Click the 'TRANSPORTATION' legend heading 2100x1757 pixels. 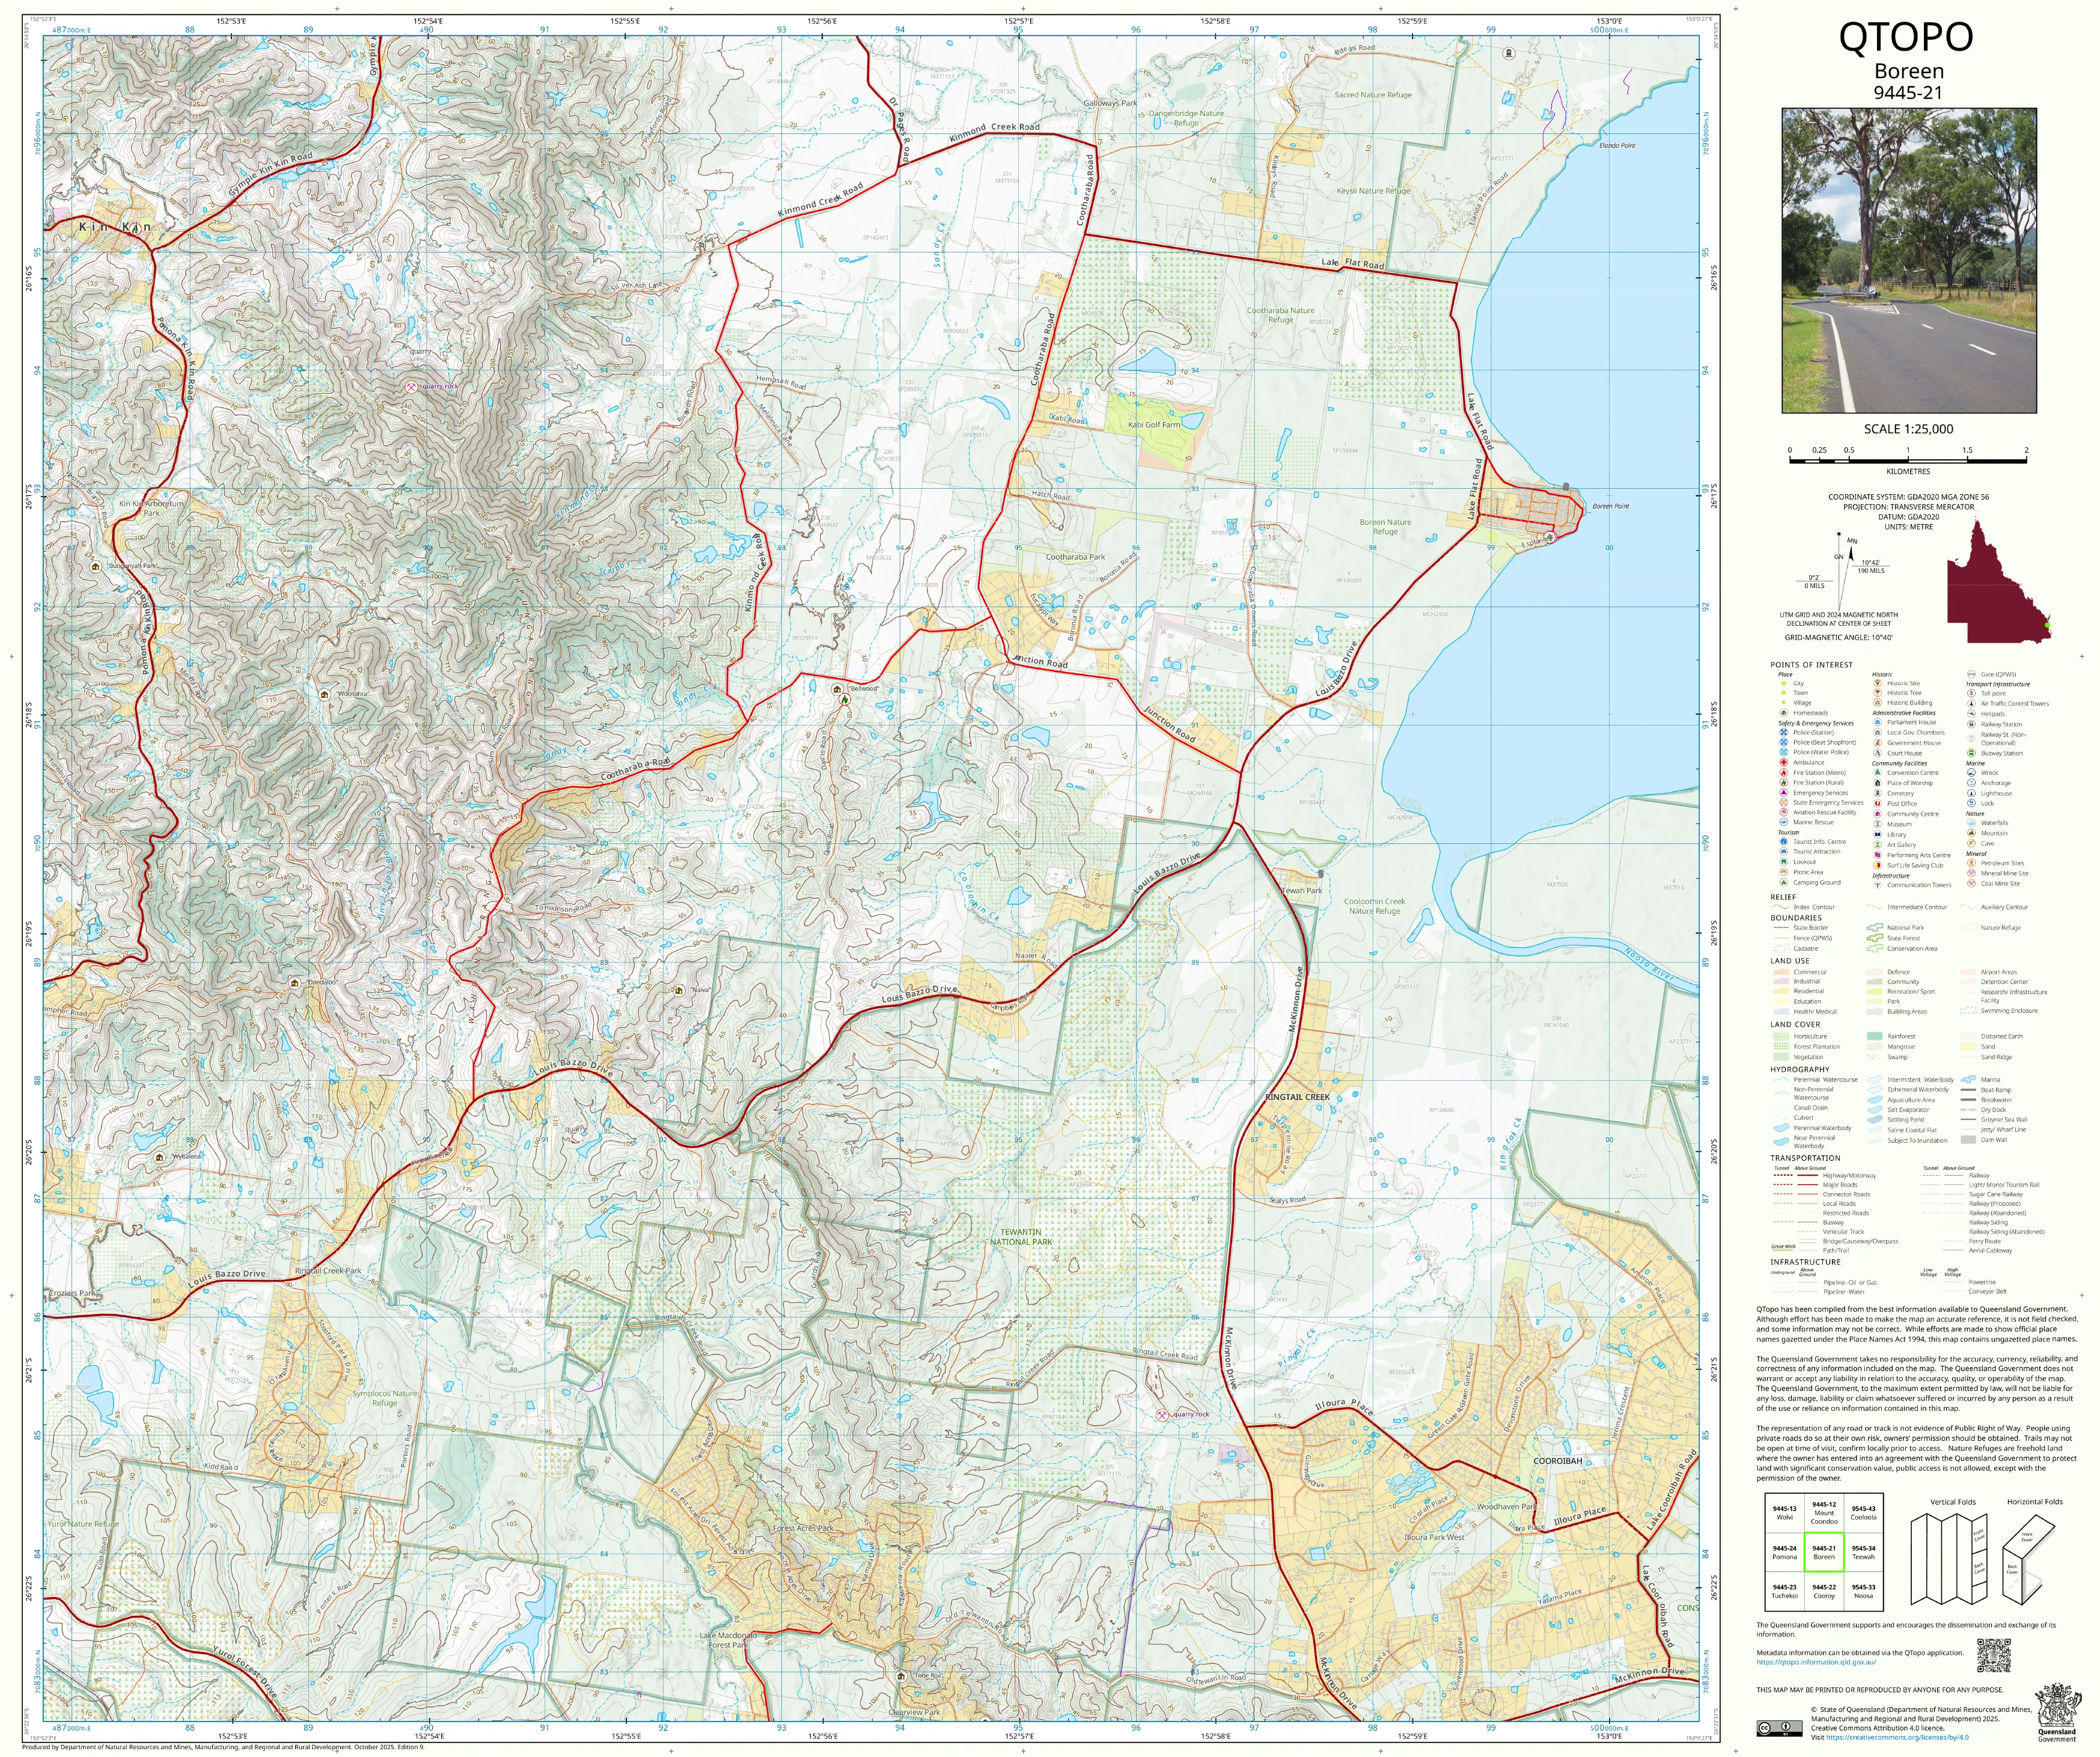click(1805, 1158)
